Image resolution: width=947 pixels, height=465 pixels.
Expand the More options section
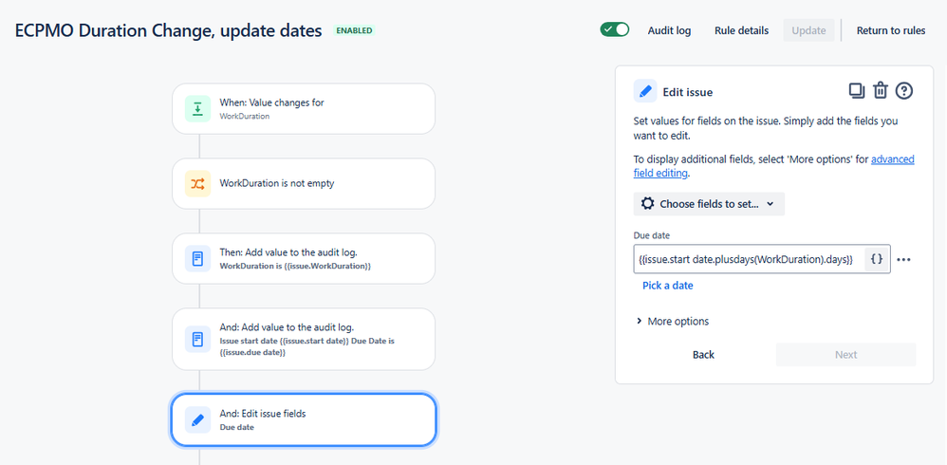(x=673, y=322)
